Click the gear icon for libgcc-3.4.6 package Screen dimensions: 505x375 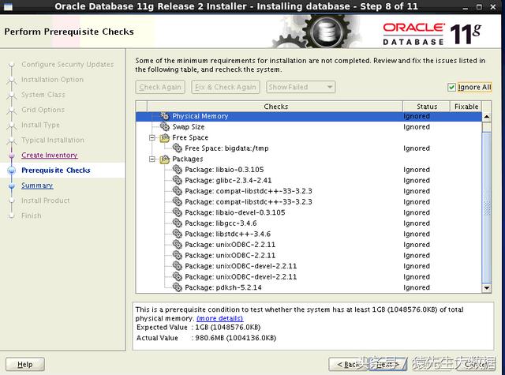(177, 223)
